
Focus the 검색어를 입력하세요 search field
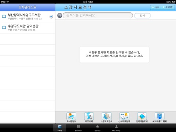pos(98,15)
